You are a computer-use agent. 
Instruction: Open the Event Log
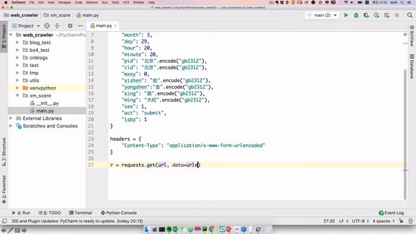coord(391,213)
